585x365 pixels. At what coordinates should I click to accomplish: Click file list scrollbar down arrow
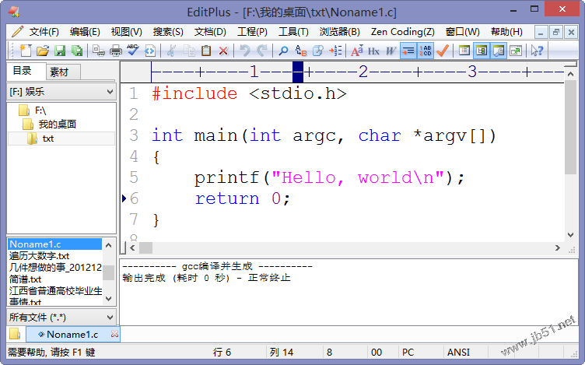tap(109, 299)
